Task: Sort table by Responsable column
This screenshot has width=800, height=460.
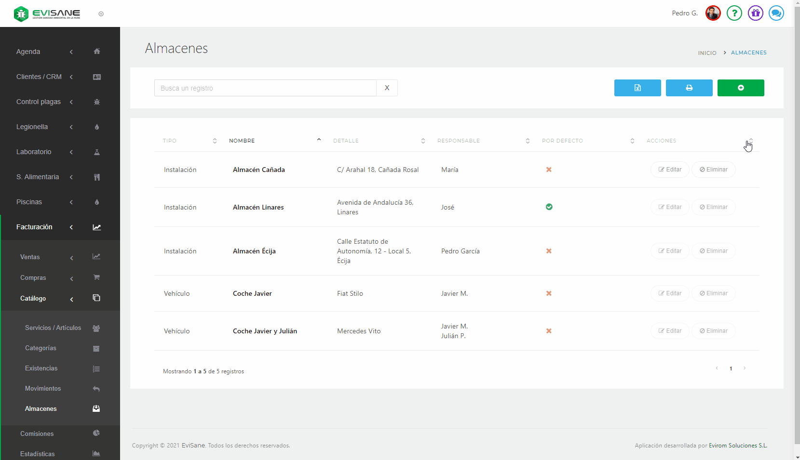Action: (483, 141)
